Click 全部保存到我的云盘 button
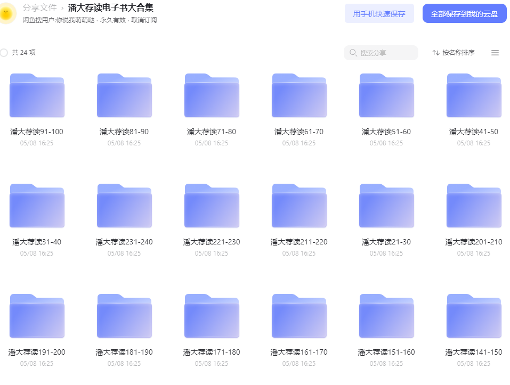Viewport: 510px width, 385px height. click(x=465, y=14)
